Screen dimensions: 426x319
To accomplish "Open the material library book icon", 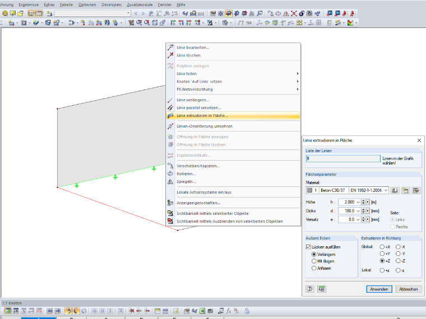I will (x=395, y=190).
